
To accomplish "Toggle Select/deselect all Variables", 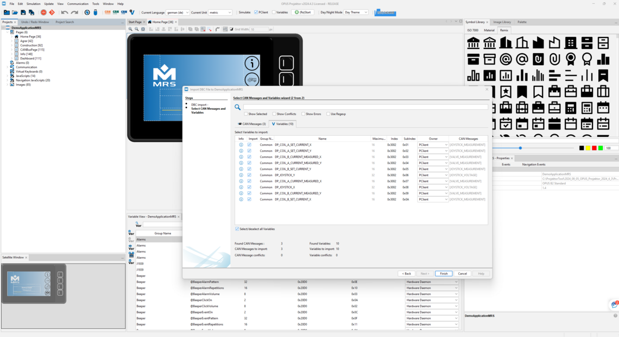I will [237, 228].
